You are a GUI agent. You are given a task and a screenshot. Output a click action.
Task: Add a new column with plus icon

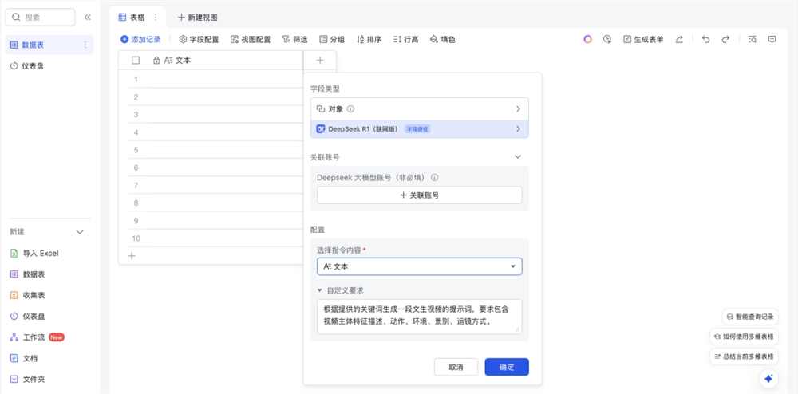(x=320, y=60)
